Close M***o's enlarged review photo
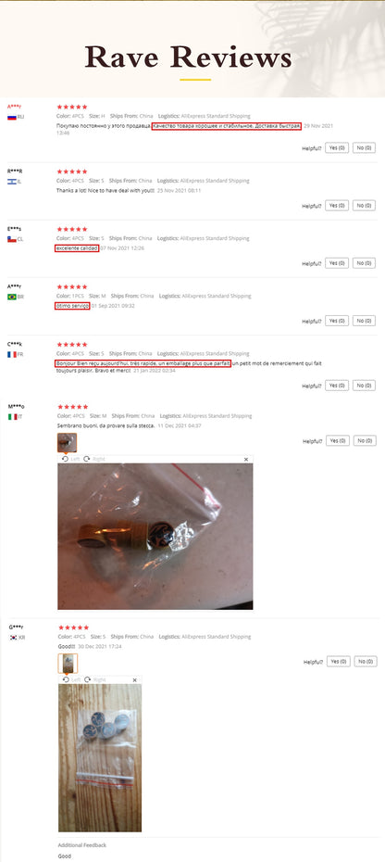The height and width of the screenshot is (862, 385). click(x=246, y=459)
